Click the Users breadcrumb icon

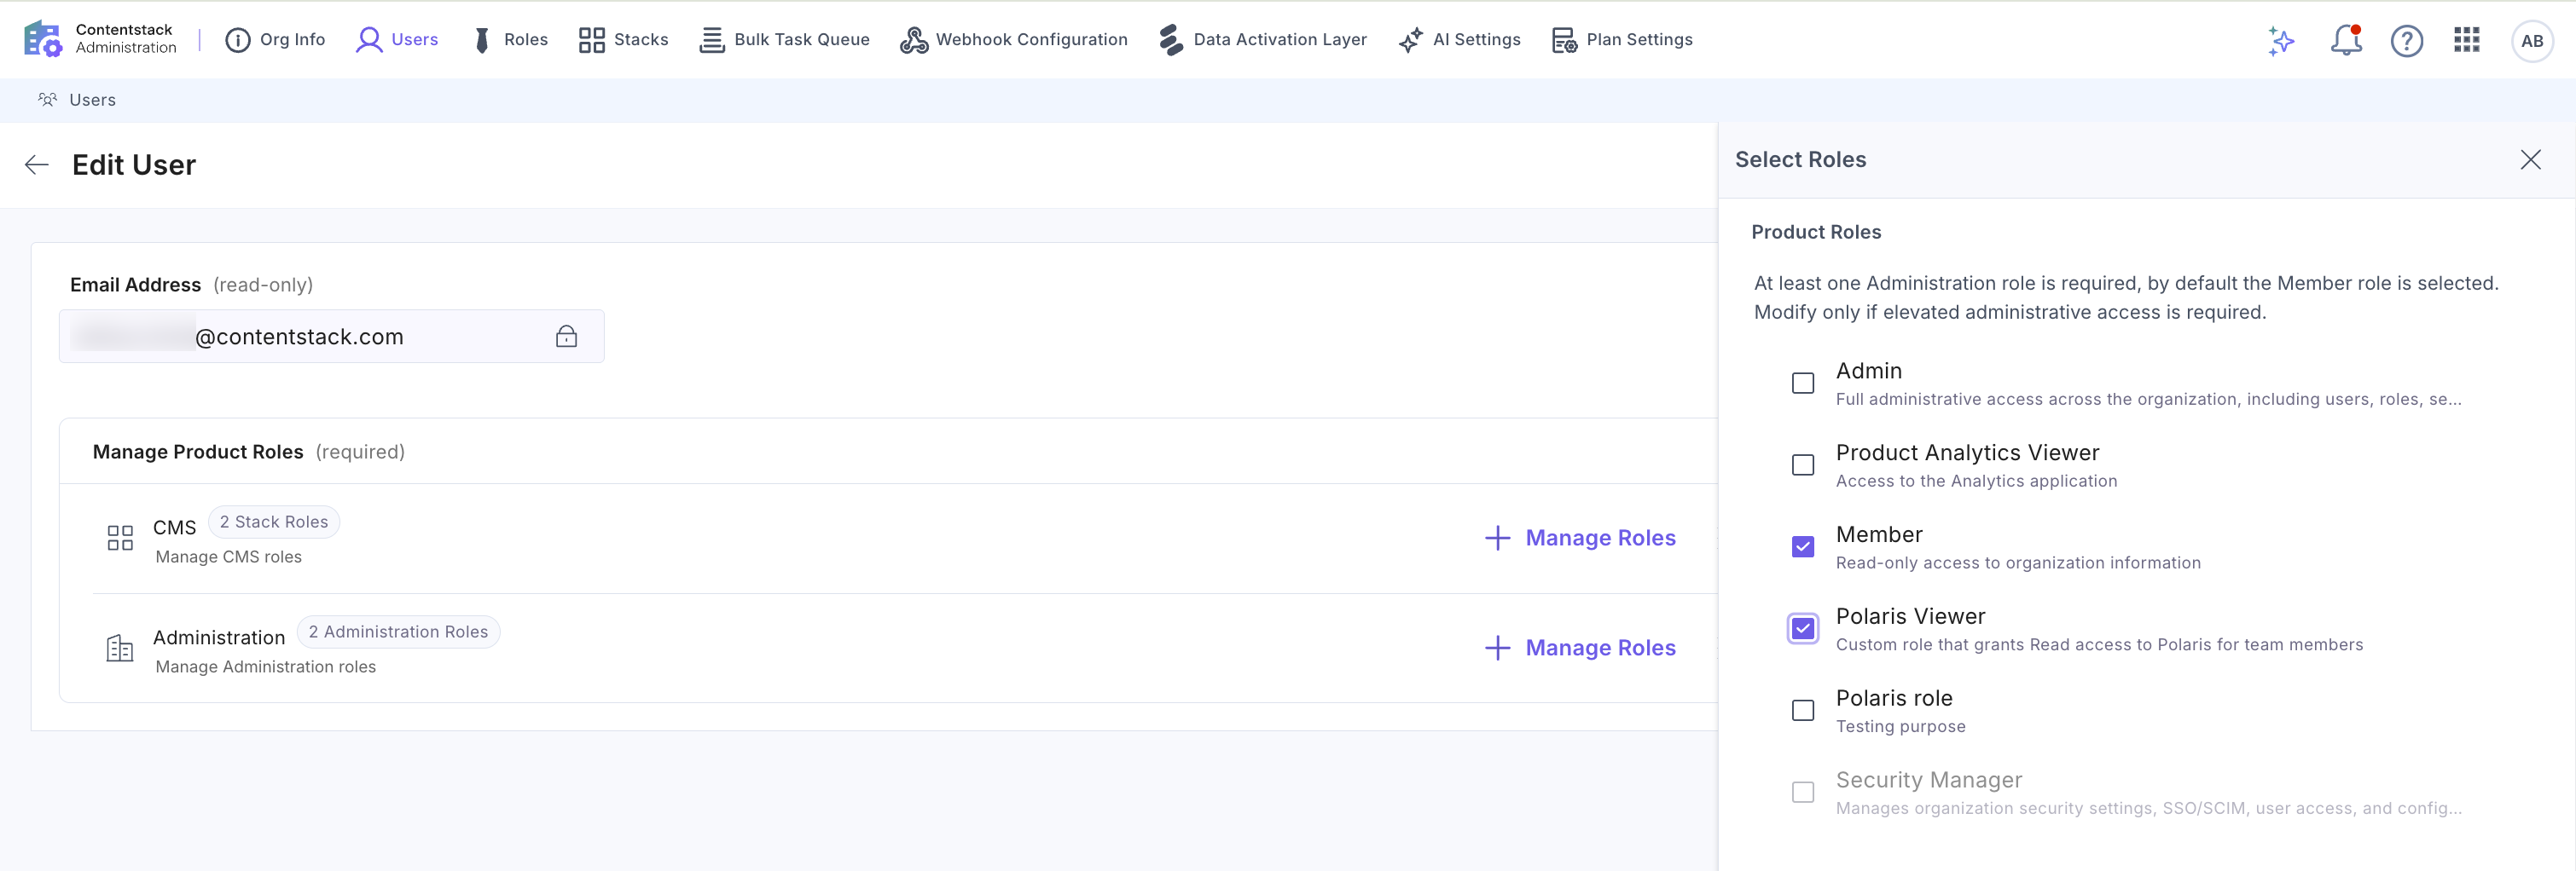[47, 100]
